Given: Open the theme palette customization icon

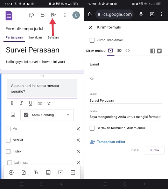Looking at the screenshot, I should coord(31,15).
